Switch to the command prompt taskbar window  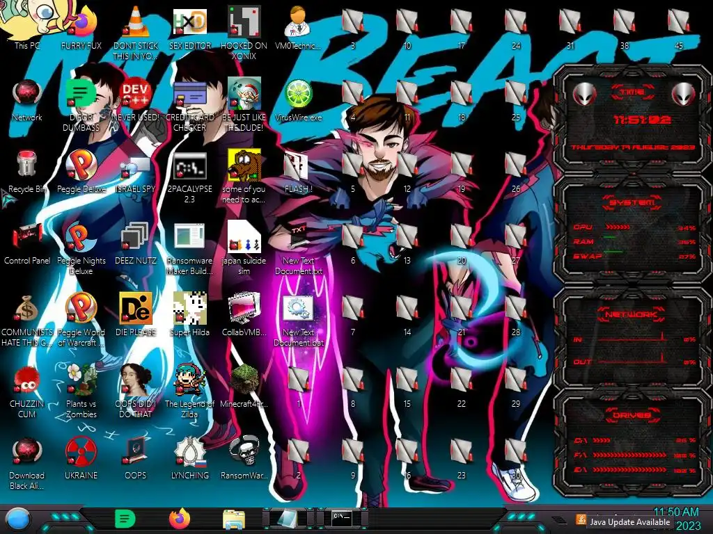pyautogui.click(x=343, y=519)
